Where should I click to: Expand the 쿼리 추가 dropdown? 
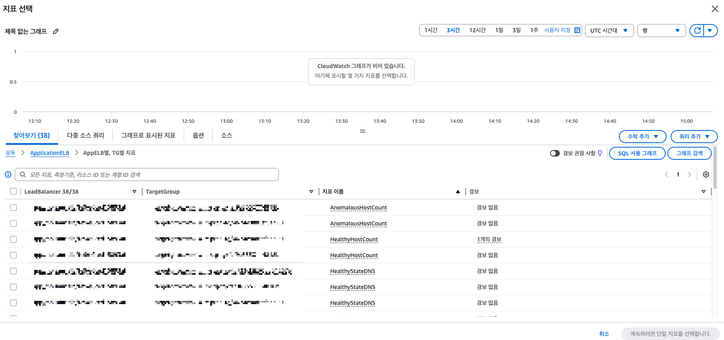tap(694, 137)
